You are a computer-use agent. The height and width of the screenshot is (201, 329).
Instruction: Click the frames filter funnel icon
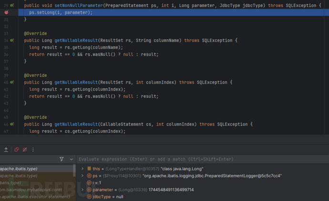click(62, 159)
